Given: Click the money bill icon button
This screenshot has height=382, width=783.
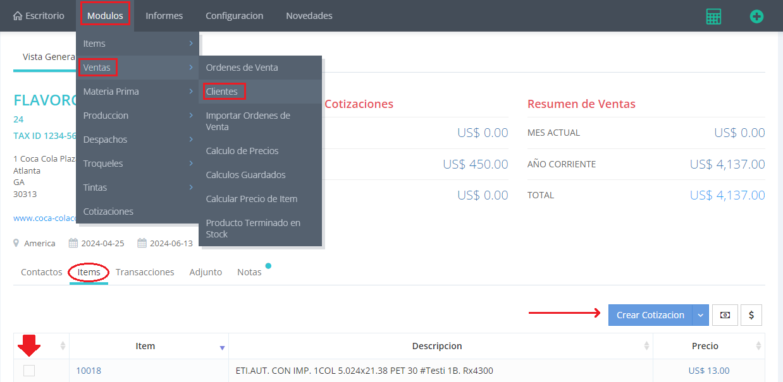Looking at the screenshot, I should (x=725, y=315).
